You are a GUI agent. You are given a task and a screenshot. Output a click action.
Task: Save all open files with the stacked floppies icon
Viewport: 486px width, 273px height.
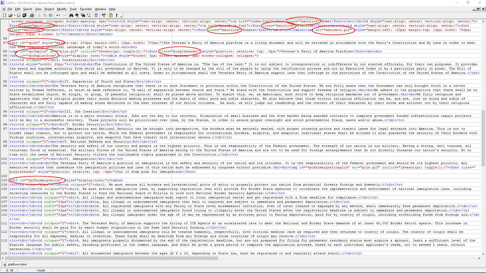(25, 15)
